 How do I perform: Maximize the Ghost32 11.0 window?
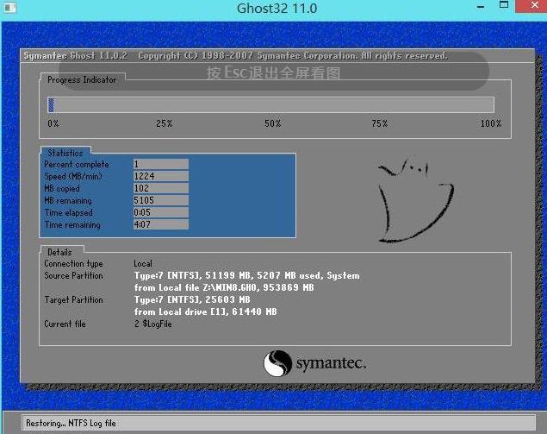click(504, 5)
